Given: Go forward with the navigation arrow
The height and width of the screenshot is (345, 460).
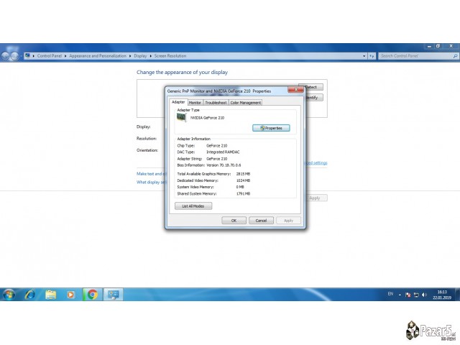Looking at the screenshot, I should (14, 56).
